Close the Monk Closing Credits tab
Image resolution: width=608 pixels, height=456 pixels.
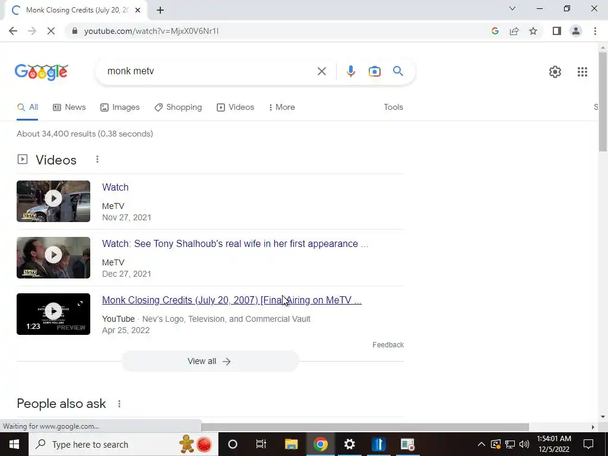pyautogui.click(x=138, y=11)
